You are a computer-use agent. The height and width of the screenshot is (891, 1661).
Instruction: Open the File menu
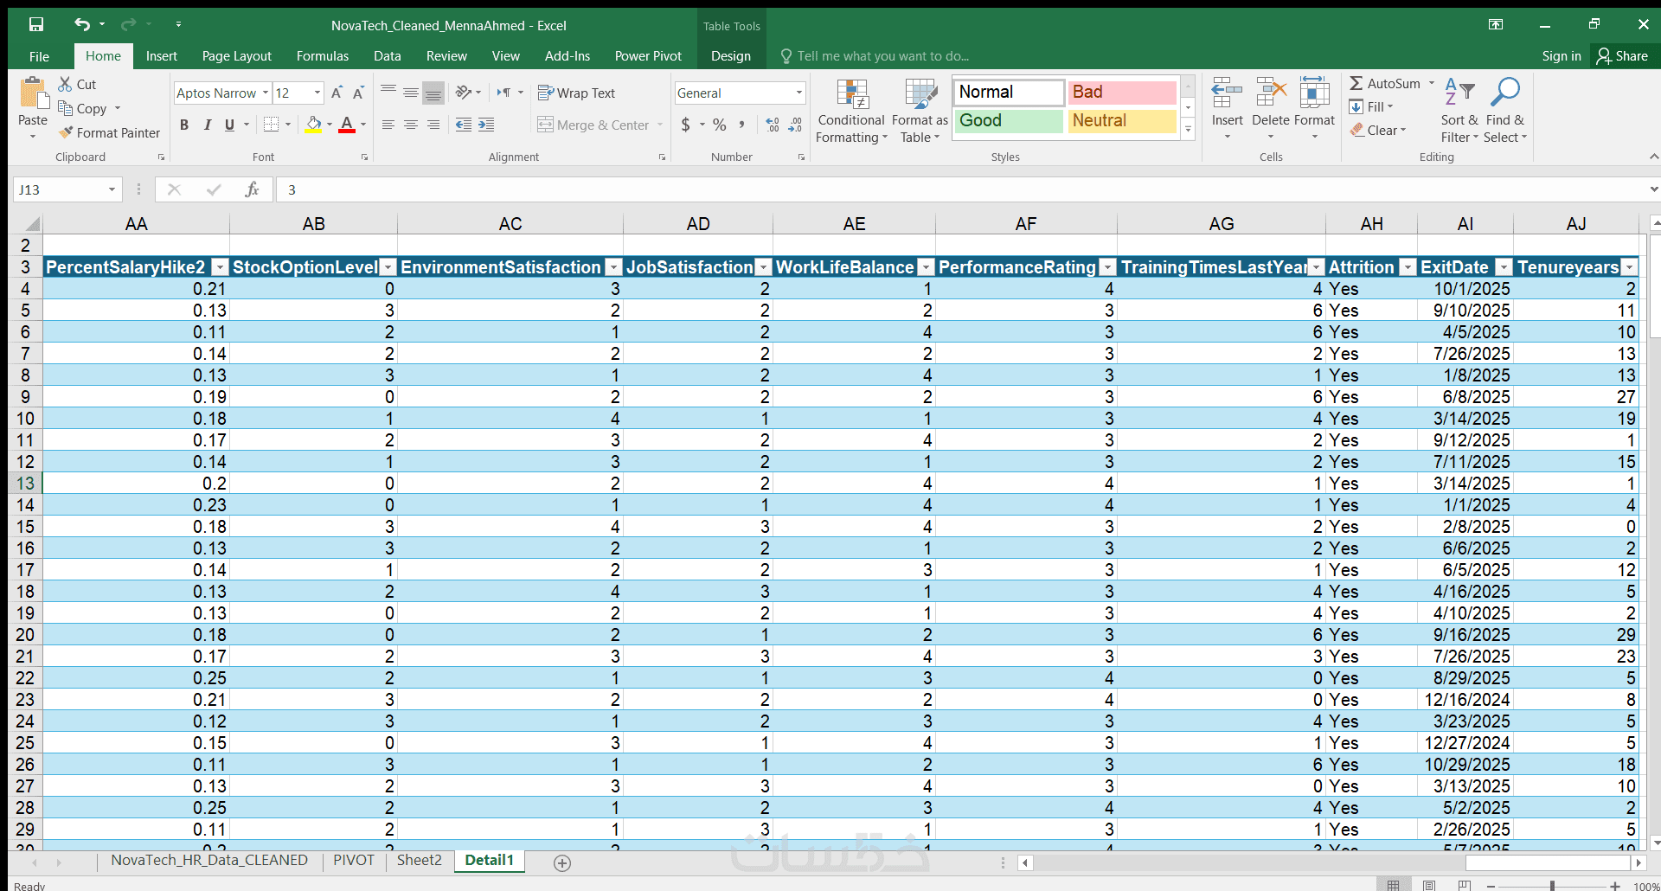point(39,56)
